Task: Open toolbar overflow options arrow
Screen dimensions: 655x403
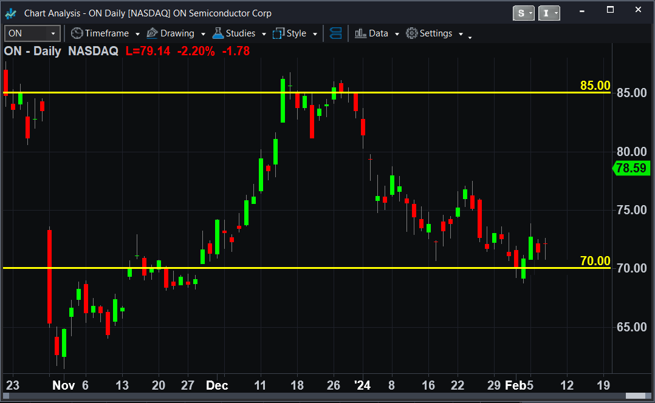Action: coord(470,38)
